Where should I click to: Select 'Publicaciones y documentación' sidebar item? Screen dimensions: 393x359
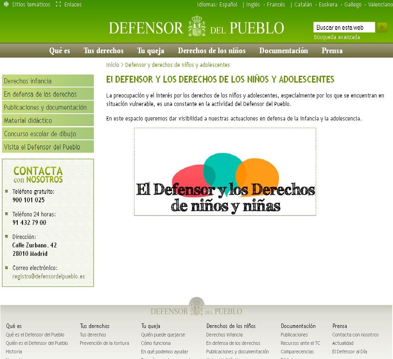click(48, 107)
